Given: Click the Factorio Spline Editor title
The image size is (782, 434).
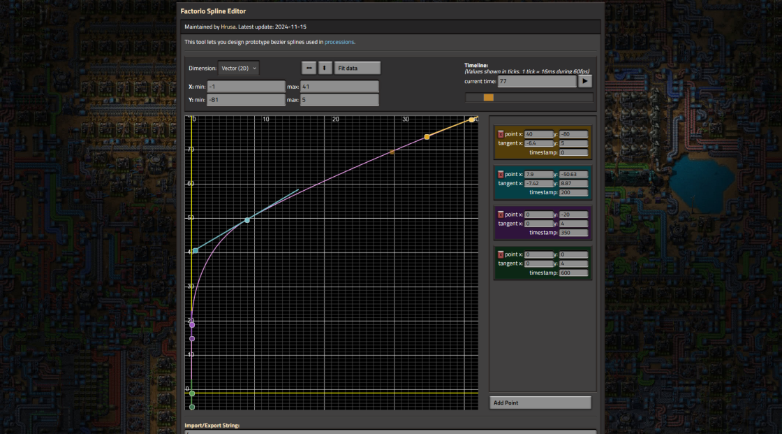Looking at the screenshot, I should click(x=213, y=11).
